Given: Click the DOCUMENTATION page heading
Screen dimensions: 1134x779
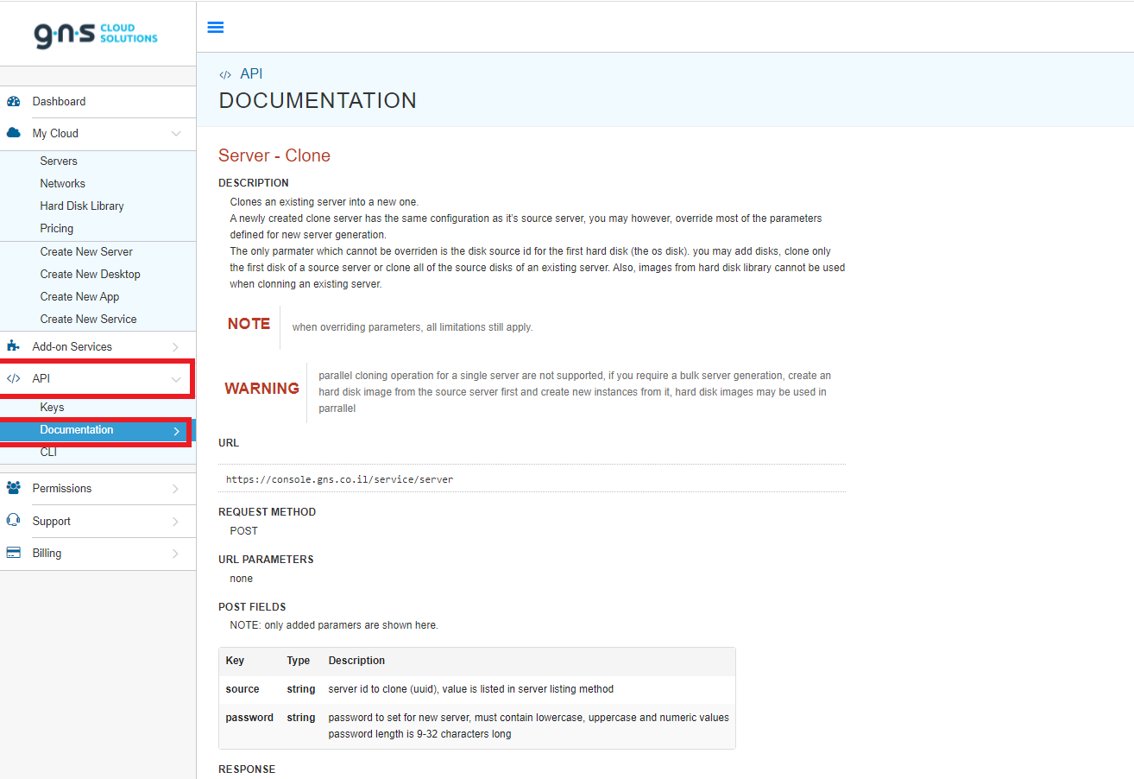Looking at the screenshot, I should (318, 100).
